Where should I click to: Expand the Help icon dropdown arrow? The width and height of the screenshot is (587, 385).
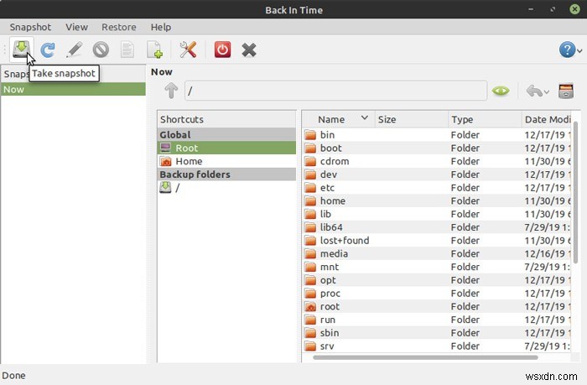click(579, 50)
